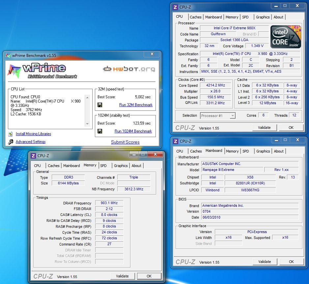
Task: Click Run 1024M Benchmark link
Action: pyautogui.click(x=133, y=131)
